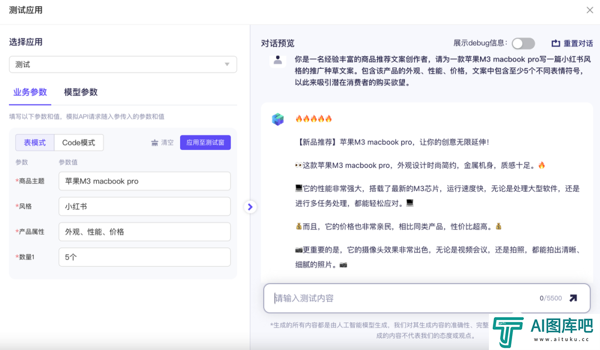The image size is (600, 350).
Task: Click the assistant cube avatar icon
Action: tap(278, 119)
